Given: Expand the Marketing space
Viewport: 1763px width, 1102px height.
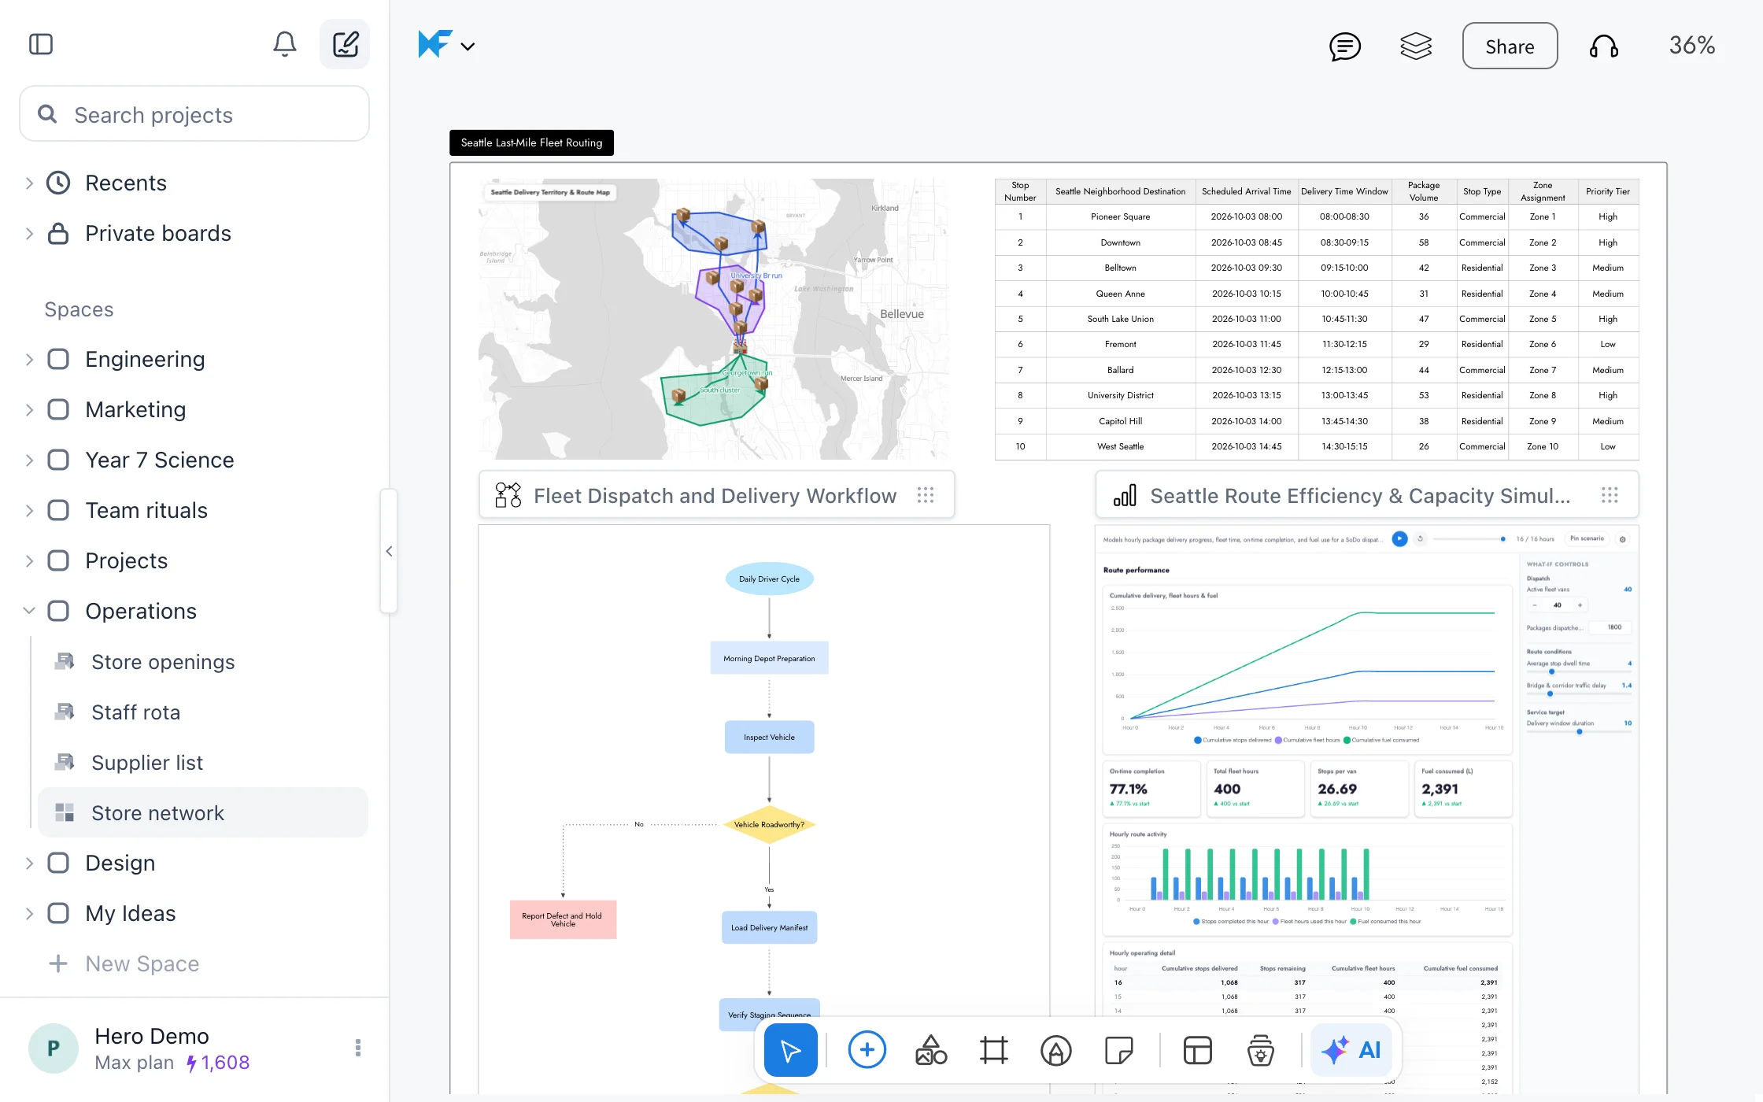Looking at the screenshot, I should click(x=29, y=410).
